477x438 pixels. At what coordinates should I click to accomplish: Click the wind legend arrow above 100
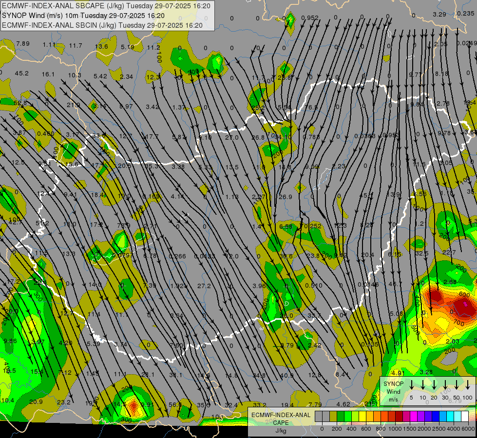click(468, 384)
